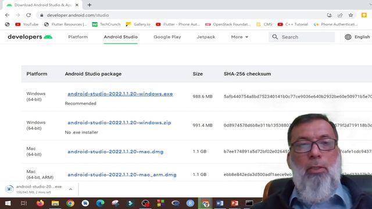Open the Windows Start menu
This screenshot has width=372, height=209.
coord(8,203)
